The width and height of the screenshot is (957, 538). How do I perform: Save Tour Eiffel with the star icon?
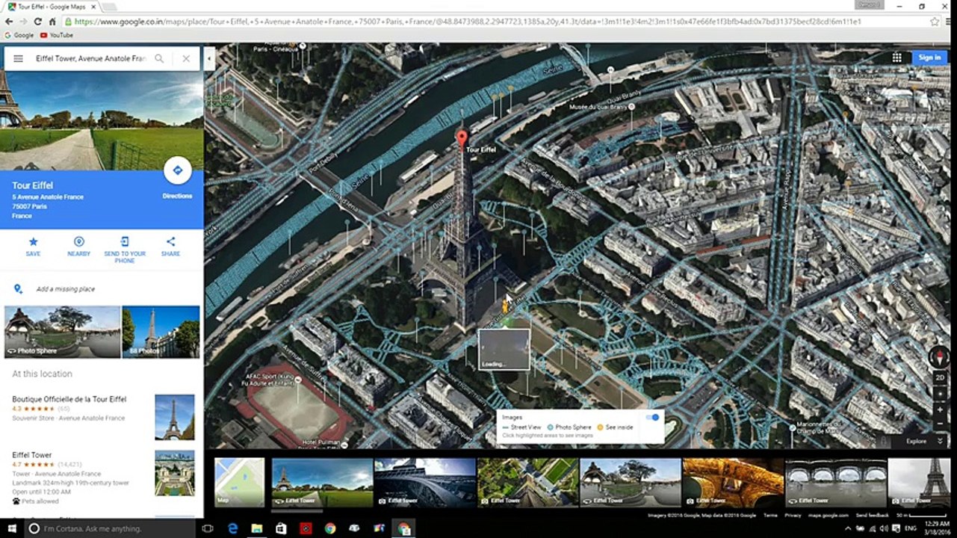33,246
